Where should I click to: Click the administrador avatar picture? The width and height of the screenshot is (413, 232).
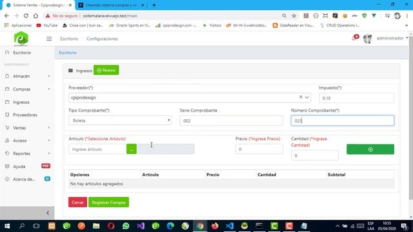[x=367, y=39]
